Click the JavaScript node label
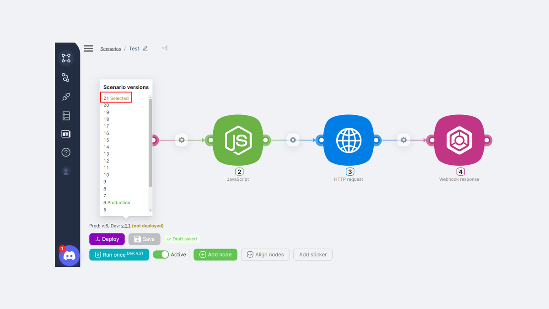Image resolution: width=549 pixels, height=309 pixels. 238,179
